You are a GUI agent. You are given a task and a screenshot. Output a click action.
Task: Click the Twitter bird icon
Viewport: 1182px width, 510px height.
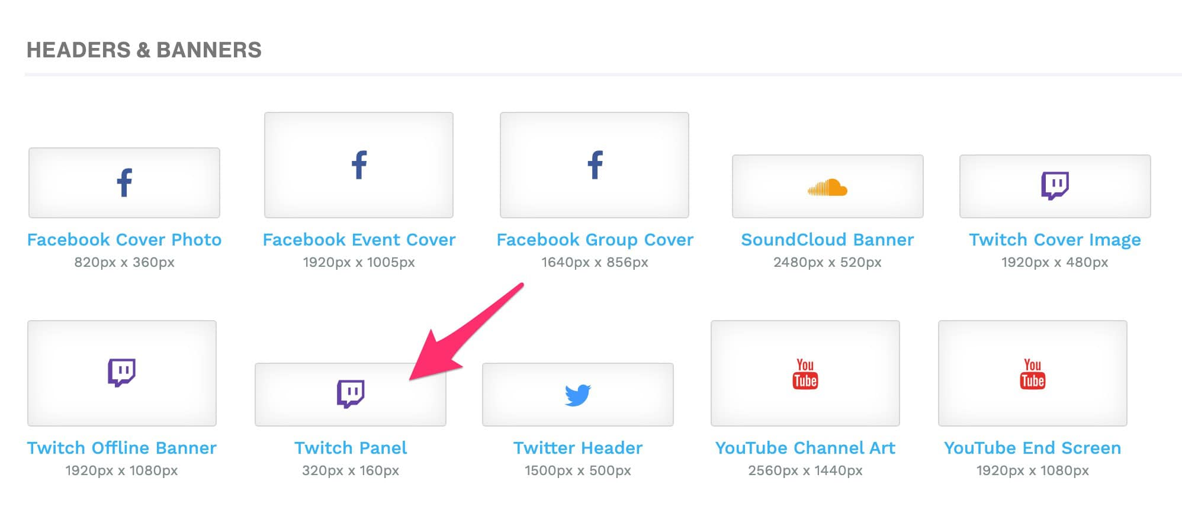[x=578, y=395]
